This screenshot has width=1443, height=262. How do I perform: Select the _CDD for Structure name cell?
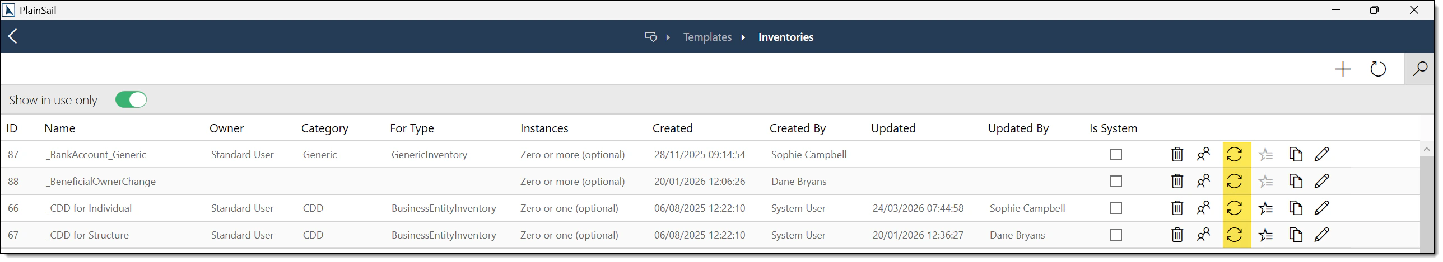pos(87,235)
